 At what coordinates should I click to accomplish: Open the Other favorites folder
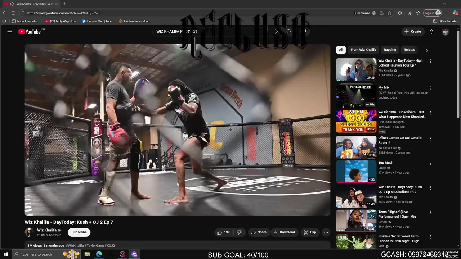coord(445,21)
